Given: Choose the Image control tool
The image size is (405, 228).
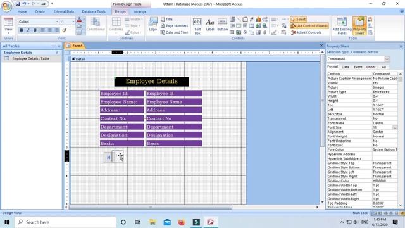Looking at the screenshot, I should [258, 32].
